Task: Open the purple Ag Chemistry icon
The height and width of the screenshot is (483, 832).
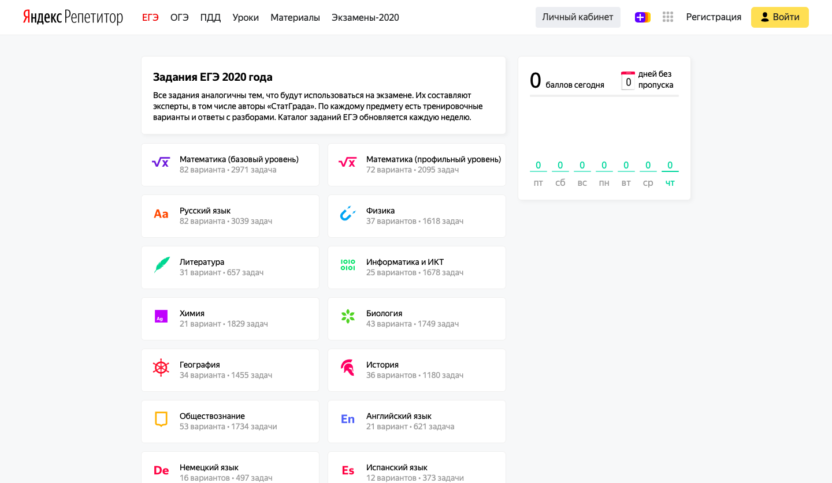Action: point(161,316)
